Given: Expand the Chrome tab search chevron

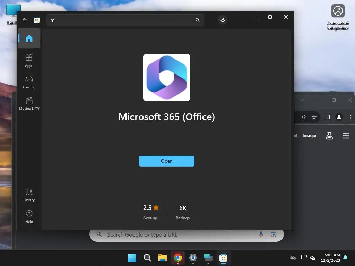Looking at the screenshot, I should (302, 100).
